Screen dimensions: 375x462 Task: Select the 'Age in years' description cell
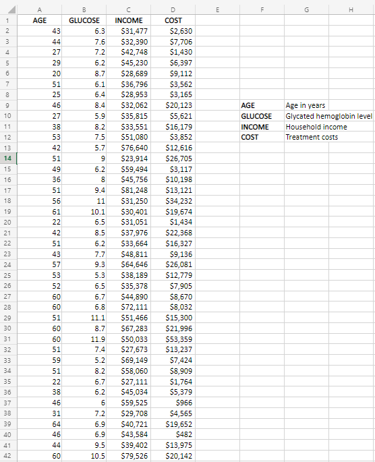[306, 105]
